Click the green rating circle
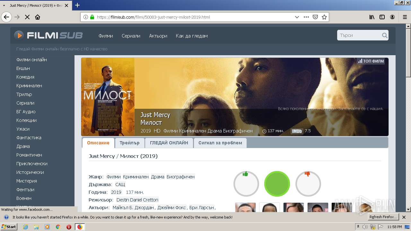Screen dimensions: 411x231 pyautogui.click(x=277, y=184)
